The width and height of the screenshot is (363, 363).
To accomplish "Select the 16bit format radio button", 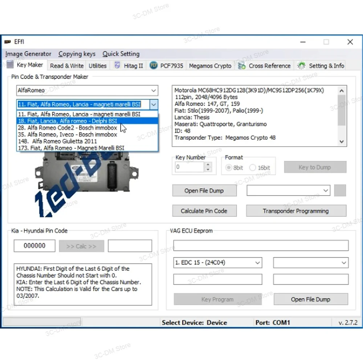I will click(x=253, y=167).
